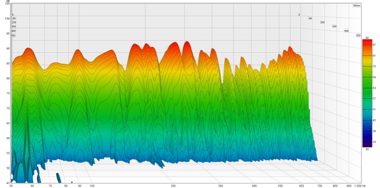Click the 500ms time span label
380x188 pixels.
tap(357, 5)
